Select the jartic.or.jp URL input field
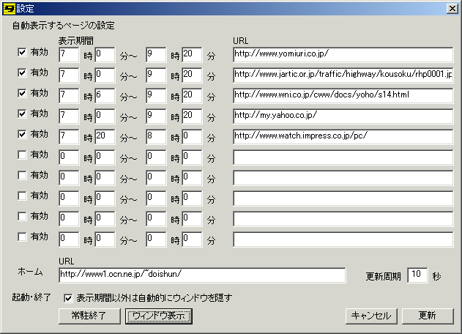 (x=343, y=74)
